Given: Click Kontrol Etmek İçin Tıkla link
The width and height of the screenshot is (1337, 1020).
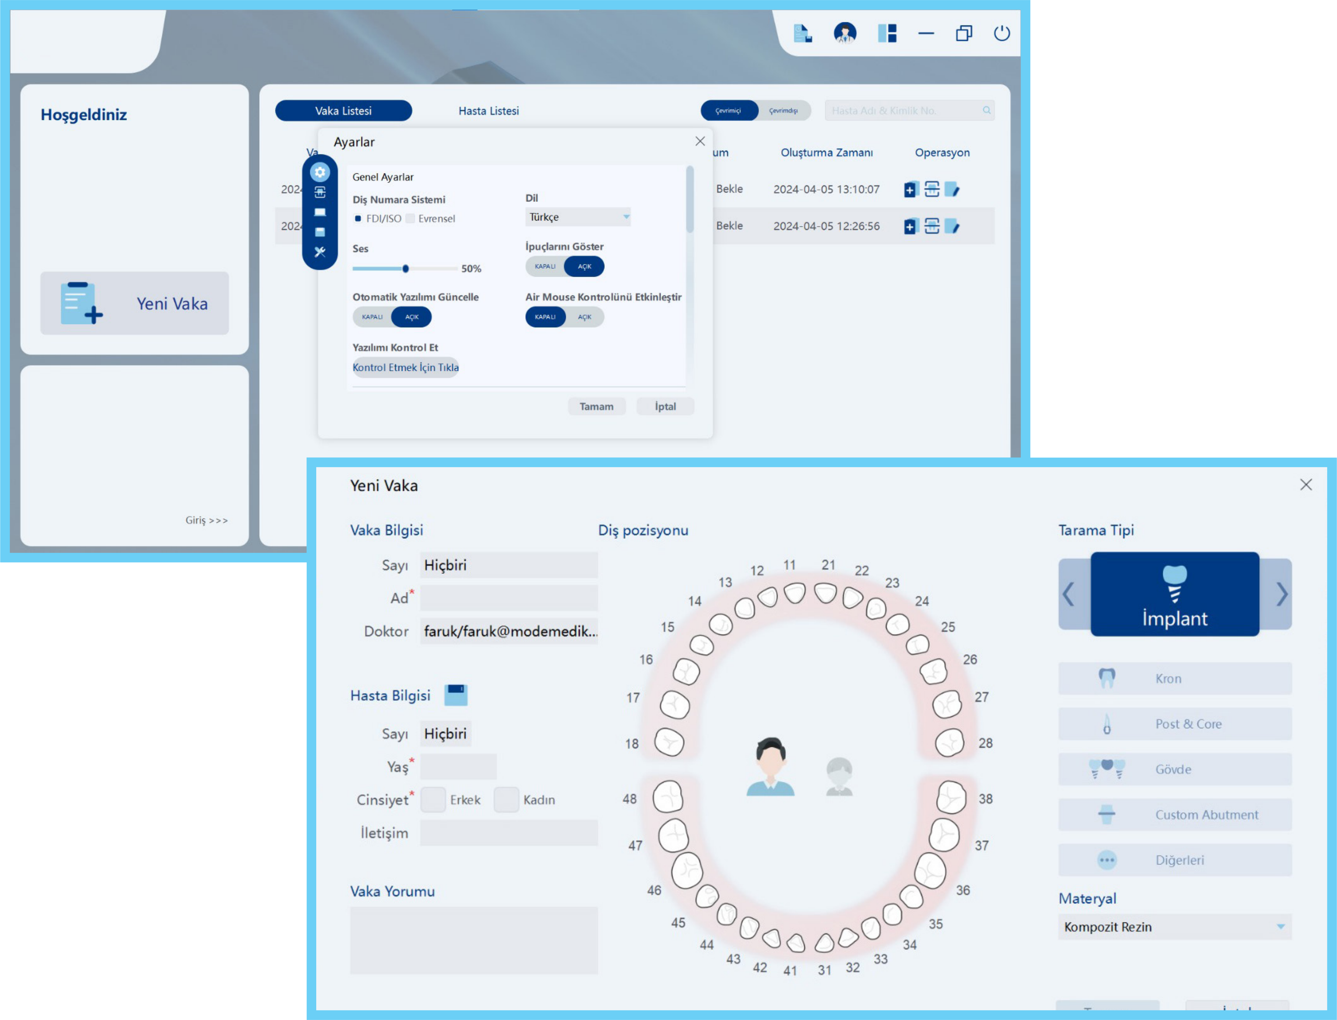Looking at the screenshot, I should pyautogui.click(x=405, y=367).
